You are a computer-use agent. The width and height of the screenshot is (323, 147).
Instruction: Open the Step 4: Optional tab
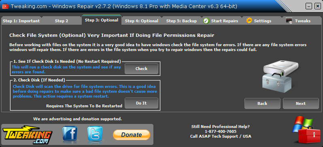coord(142,21)
